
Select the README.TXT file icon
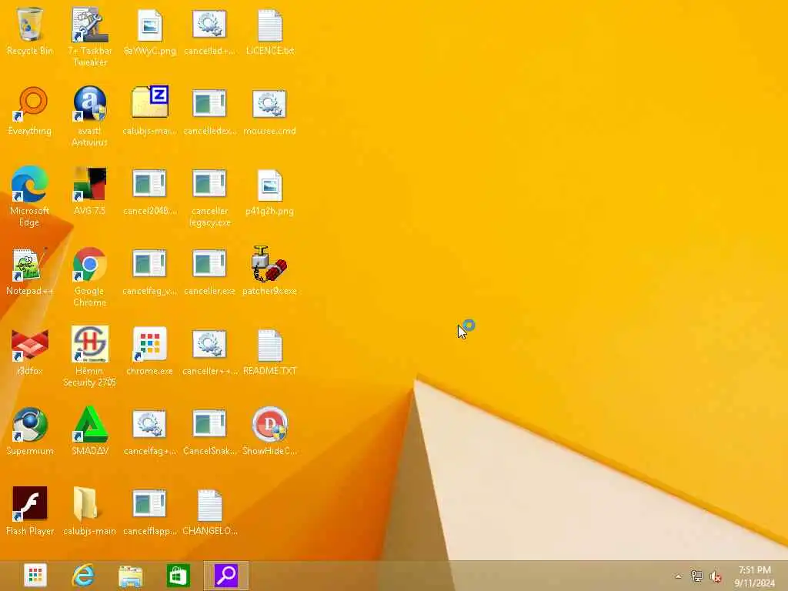tap(269, 346)
